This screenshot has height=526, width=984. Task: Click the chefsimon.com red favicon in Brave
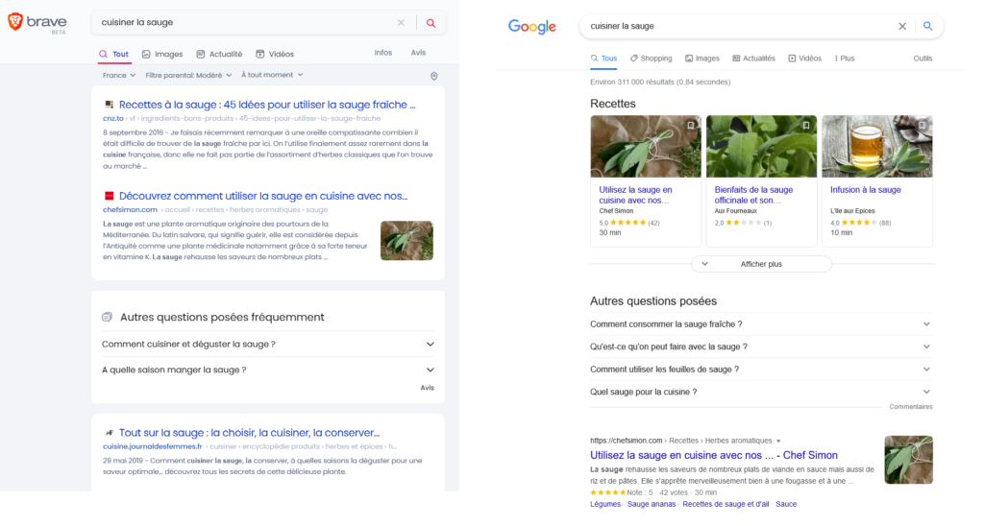click(x=110, y=196)
